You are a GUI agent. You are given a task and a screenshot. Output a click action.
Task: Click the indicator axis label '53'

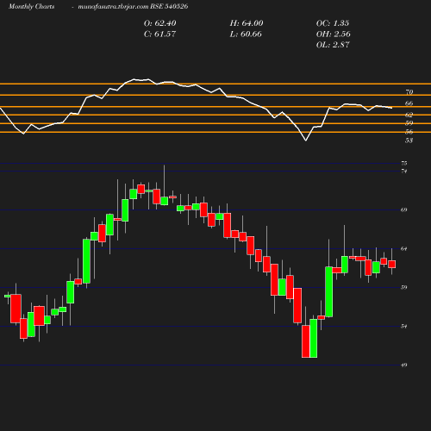409,141
